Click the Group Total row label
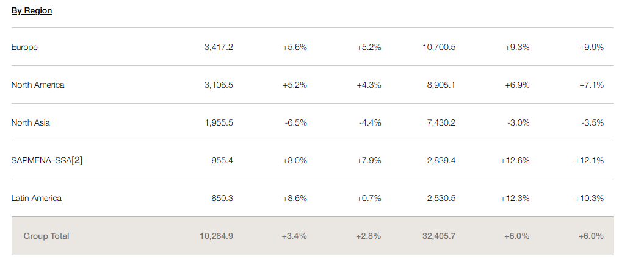 pyautogui.click(x=46, y=236)
